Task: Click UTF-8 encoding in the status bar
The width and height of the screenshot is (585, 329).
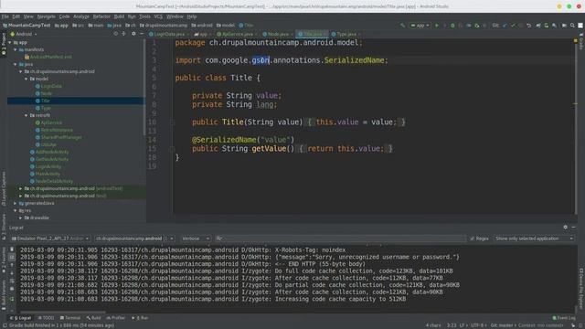Action: 477,325
